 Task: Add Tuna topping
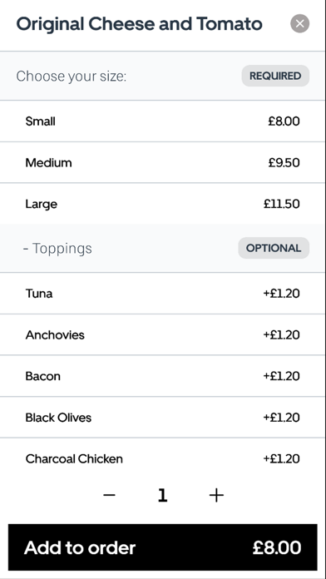[x=162, y=294]
